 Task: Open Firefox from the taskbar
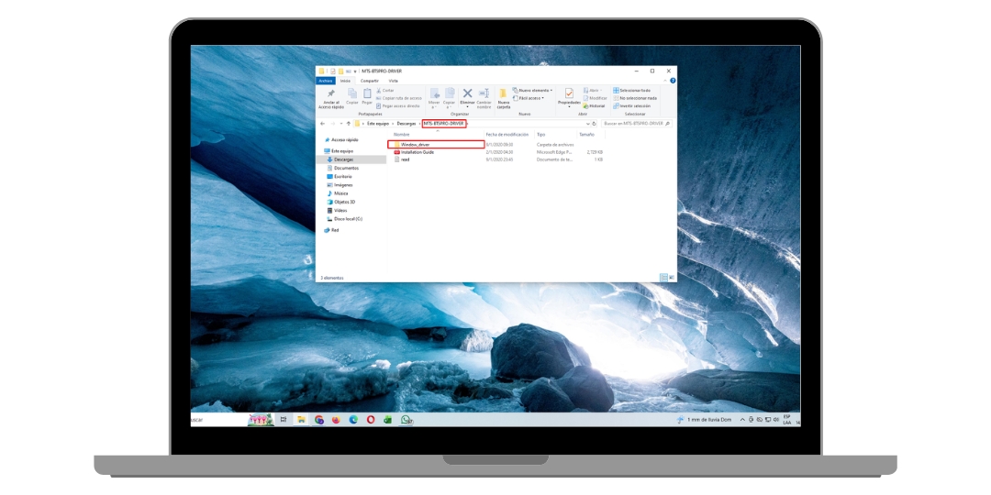(336, 420)
